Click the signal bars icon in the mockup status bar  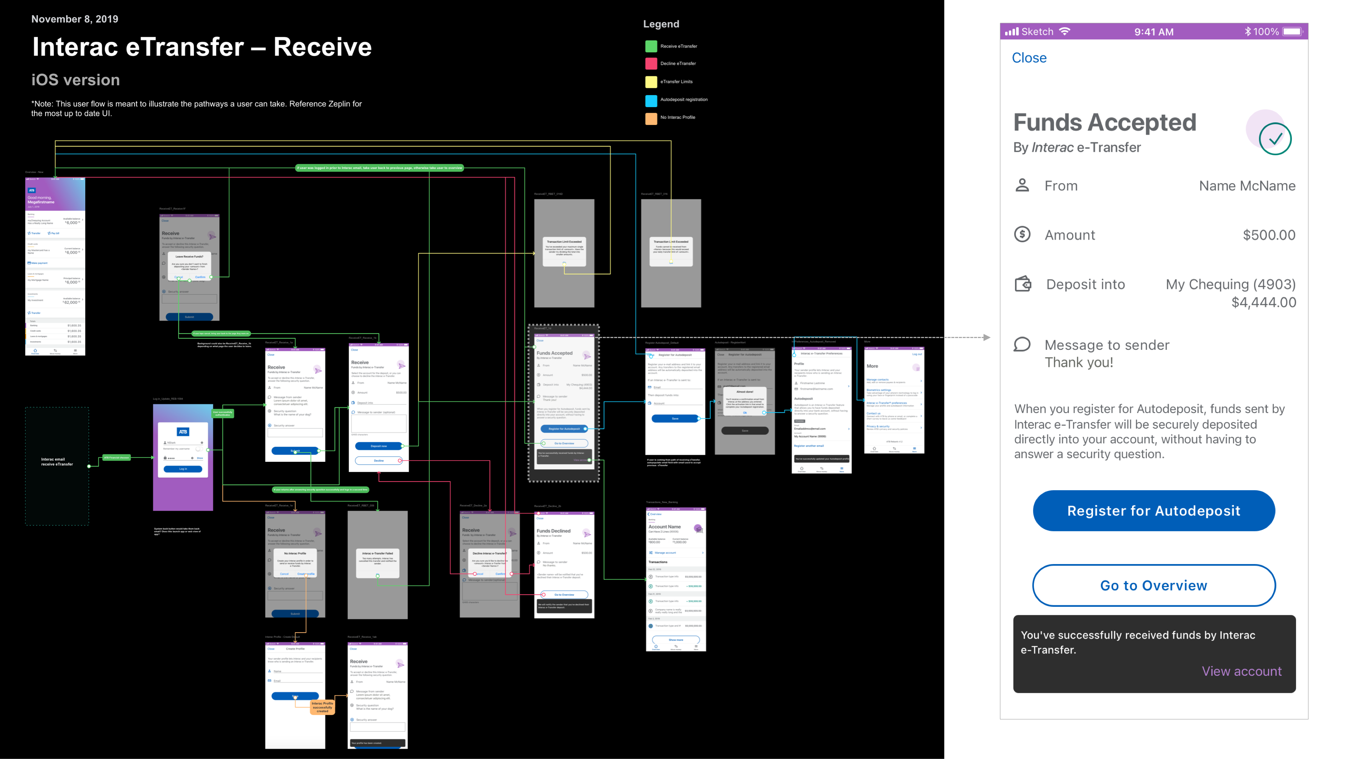pos(1012,32)
